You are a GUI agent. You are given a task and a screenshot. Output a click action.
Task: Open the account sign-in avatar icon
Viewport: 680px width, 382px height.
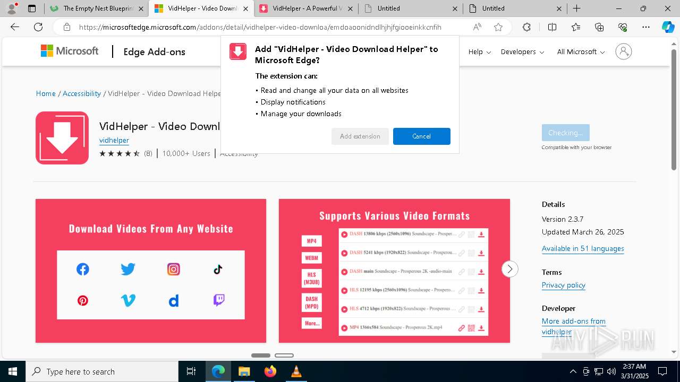[x=623, y=51]
